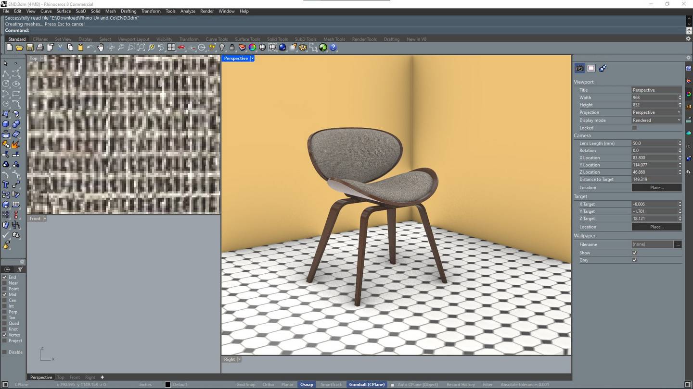The height and width of the screenshot is (389, 693).
Task: Open the Render menu
Action: click(x=206, y=11)
